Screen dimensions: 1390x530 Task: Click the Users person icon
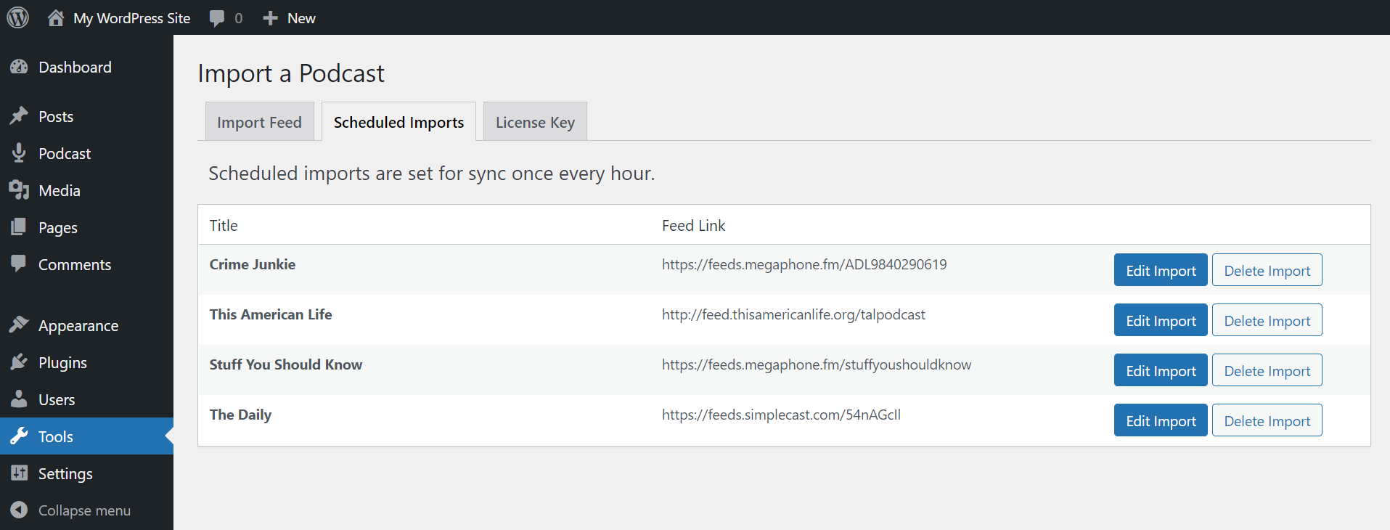pyautogui.click(x=19, y=399)
